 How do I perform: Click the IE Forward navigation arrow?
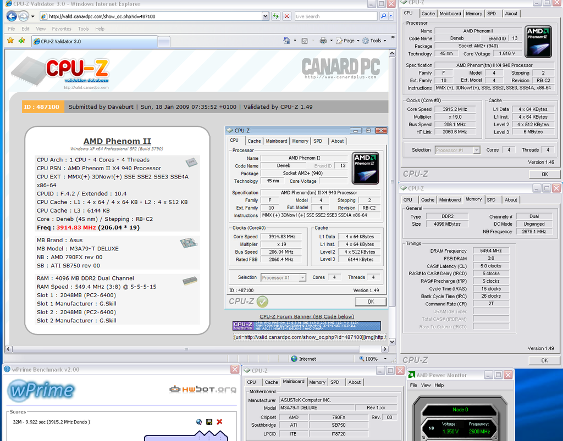[23, 16]
